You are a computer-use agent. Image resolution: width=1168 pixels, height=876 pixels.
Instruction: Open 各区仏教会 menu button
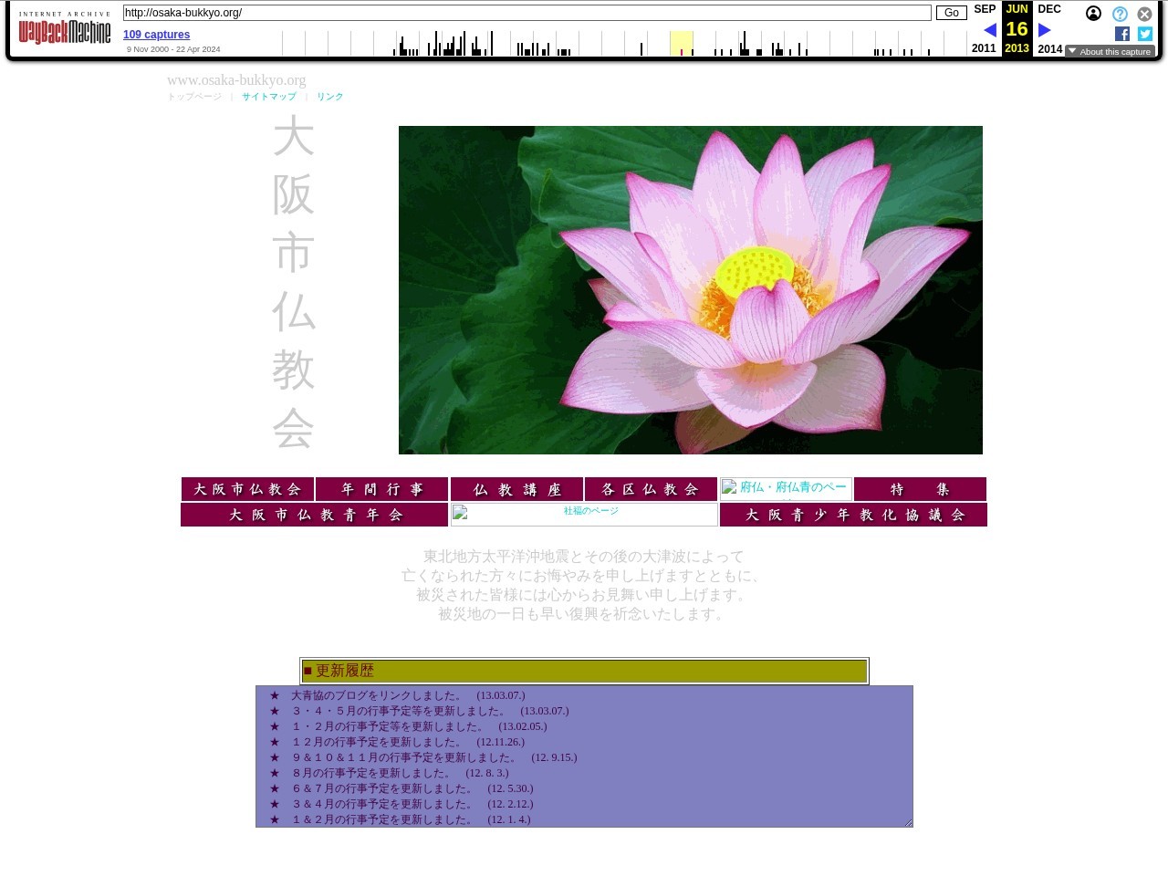651,489
